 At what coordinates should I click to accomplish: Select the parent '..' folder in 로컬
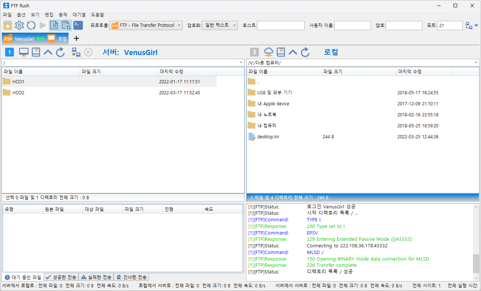[x=349, y=81]
